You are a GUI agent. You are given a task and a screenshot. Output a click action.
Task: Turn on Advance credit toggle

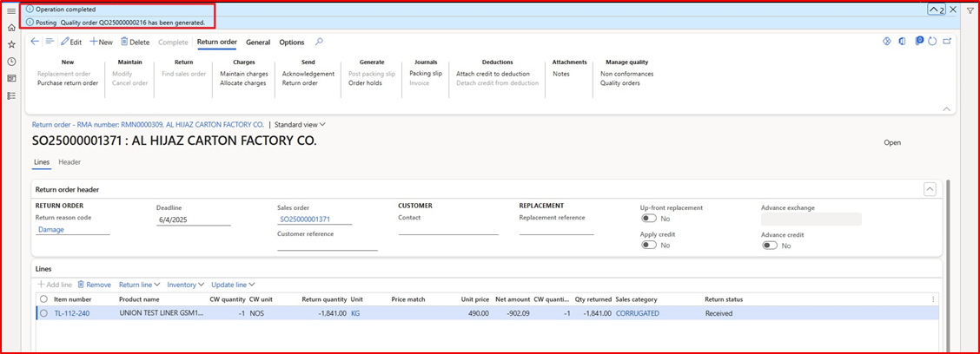[770, 246]
